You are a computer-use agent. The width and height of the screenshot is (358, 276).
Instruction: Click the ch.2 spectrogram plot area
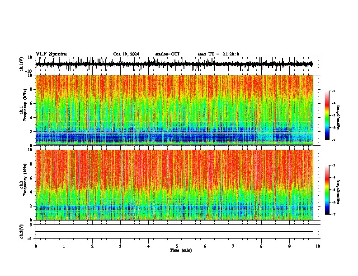(174, 185)
